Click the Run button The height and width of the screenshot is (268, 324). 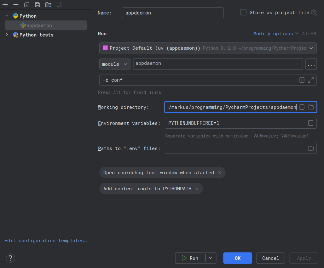(190, 258)
